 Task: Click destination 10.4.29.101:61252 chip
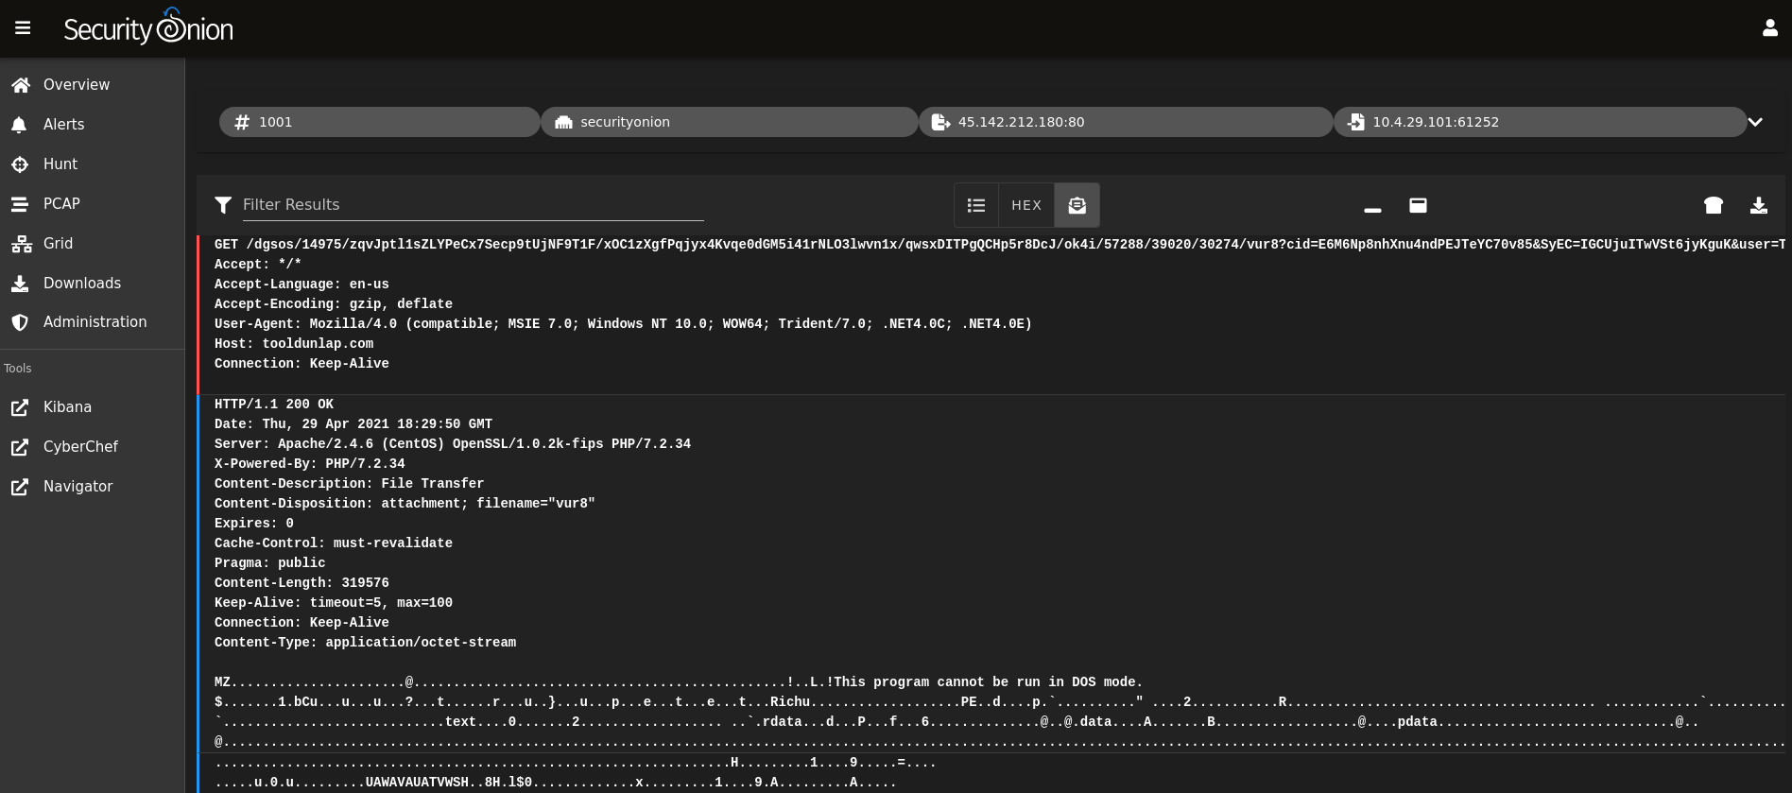tap(1539, 122)
